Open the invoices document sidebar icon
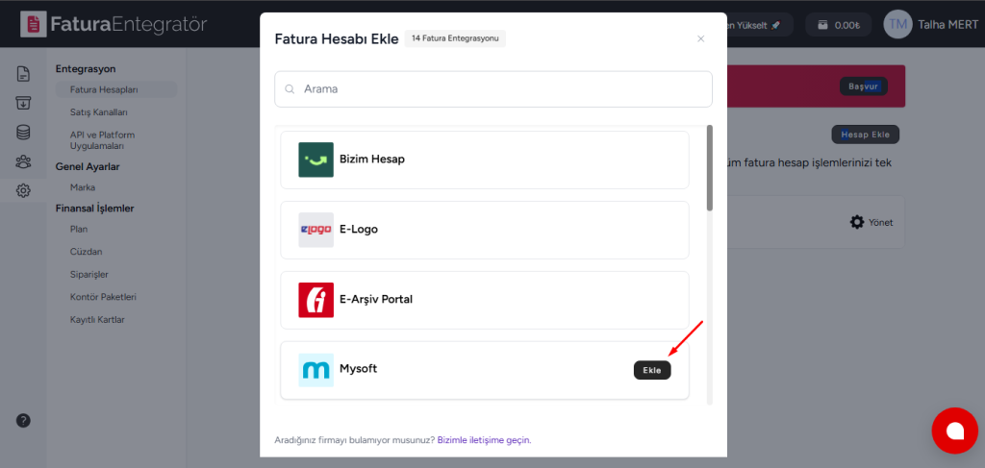Viewport: 985px width, 468px height. (23, 74)
